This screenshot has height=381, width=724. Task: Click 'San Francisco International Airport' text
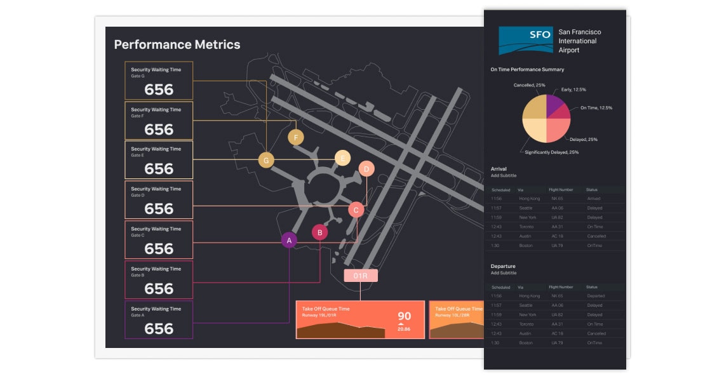[579, 41]
